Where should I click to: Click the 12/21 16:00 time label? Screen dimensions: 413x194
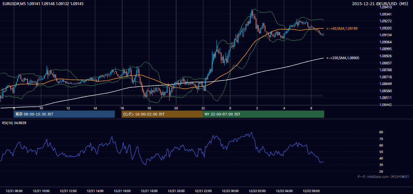[122, 191]
